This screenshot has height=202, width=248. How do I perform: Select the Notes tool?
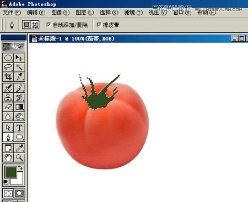pos(8,148)
